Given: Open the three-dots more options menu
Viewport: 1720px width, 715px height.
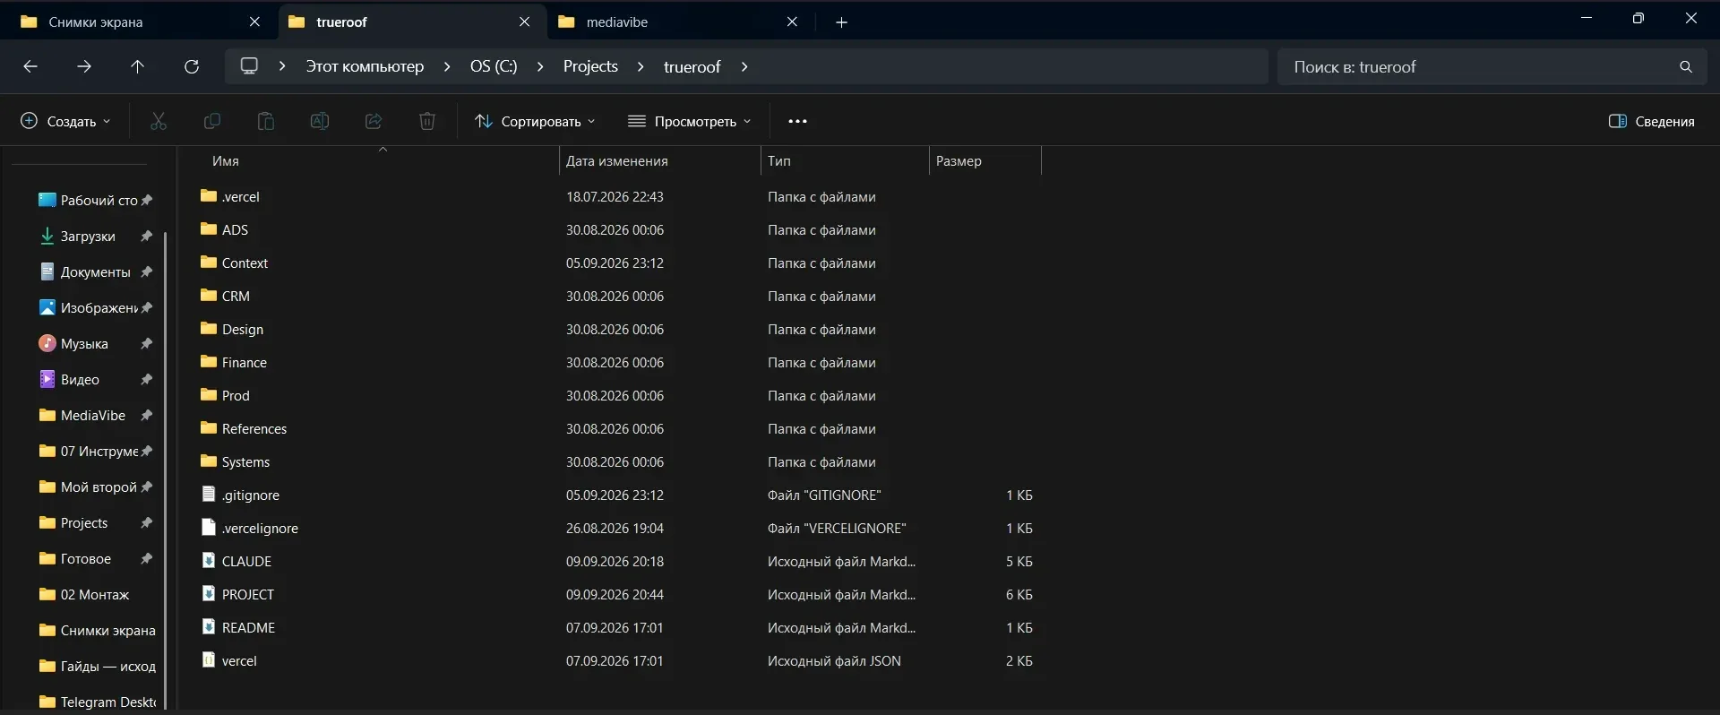Looking at the screenshot, I should coord(797,121).
